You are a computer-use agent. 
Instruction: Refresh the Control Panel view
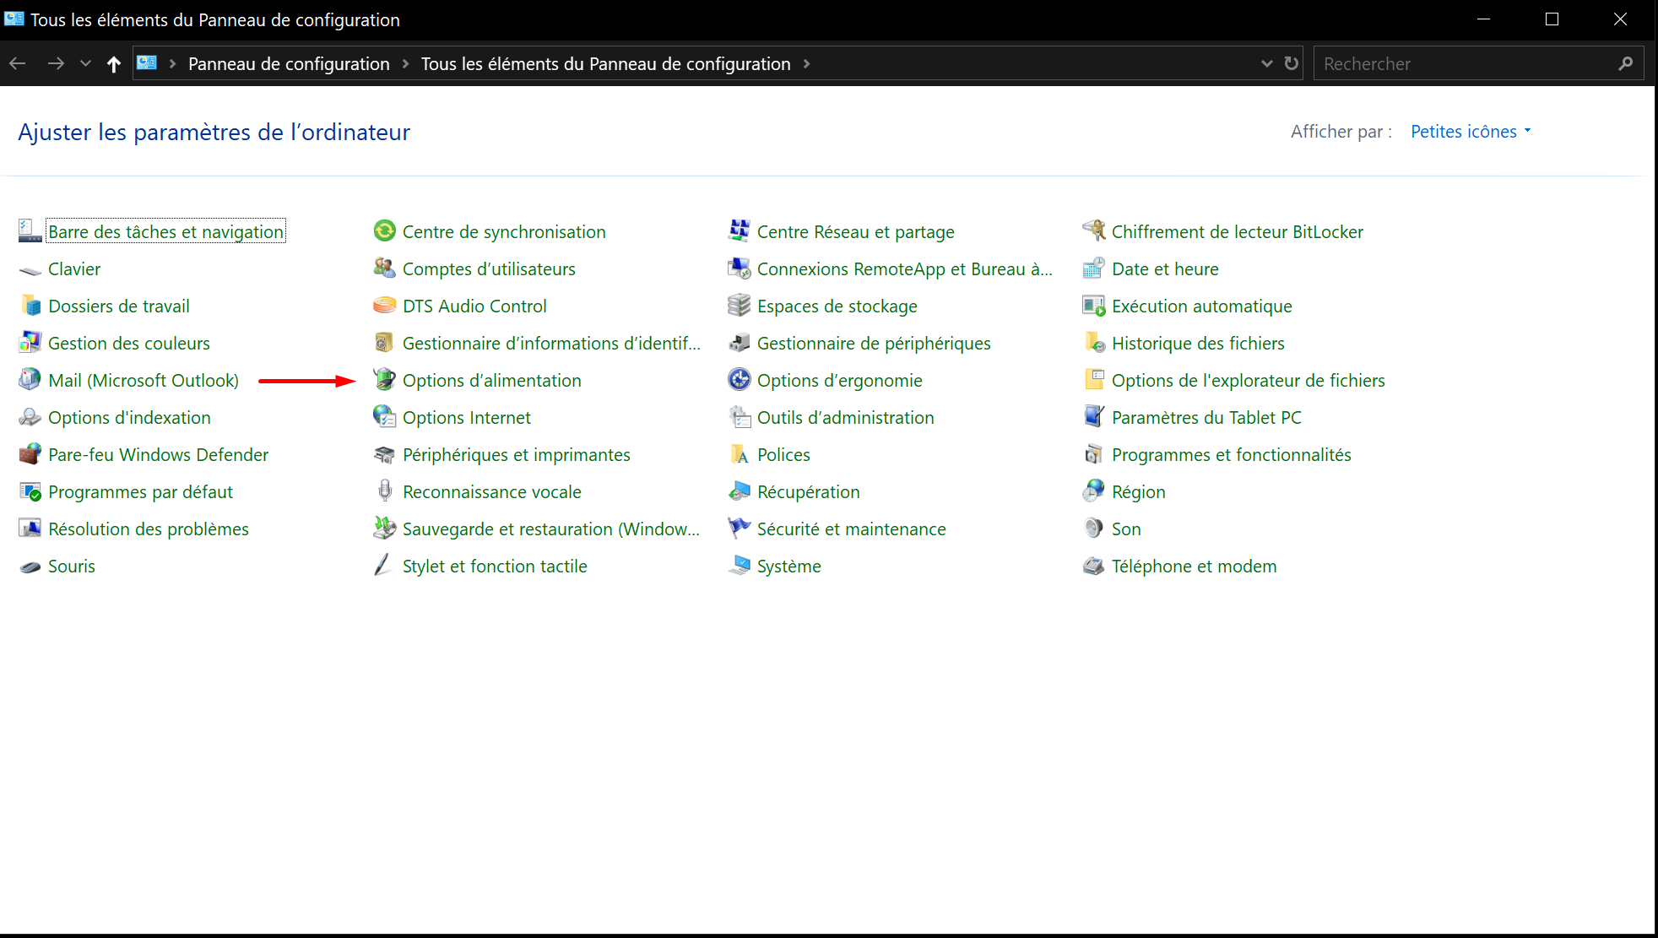pyautogui.click(x=1291, y=63)
